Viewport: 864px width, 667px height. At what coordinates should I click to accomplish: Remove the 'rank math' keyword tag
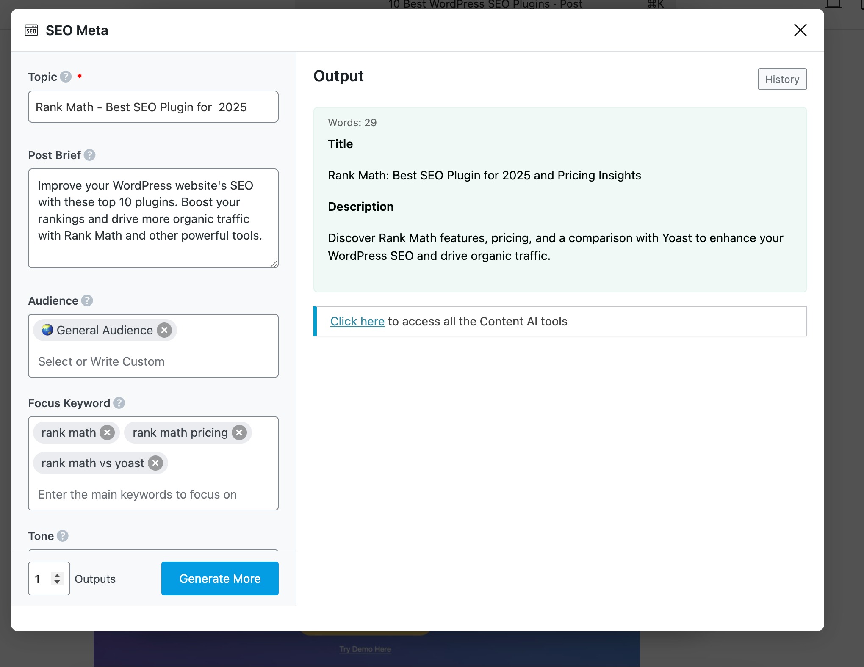(x=107, y=433)
